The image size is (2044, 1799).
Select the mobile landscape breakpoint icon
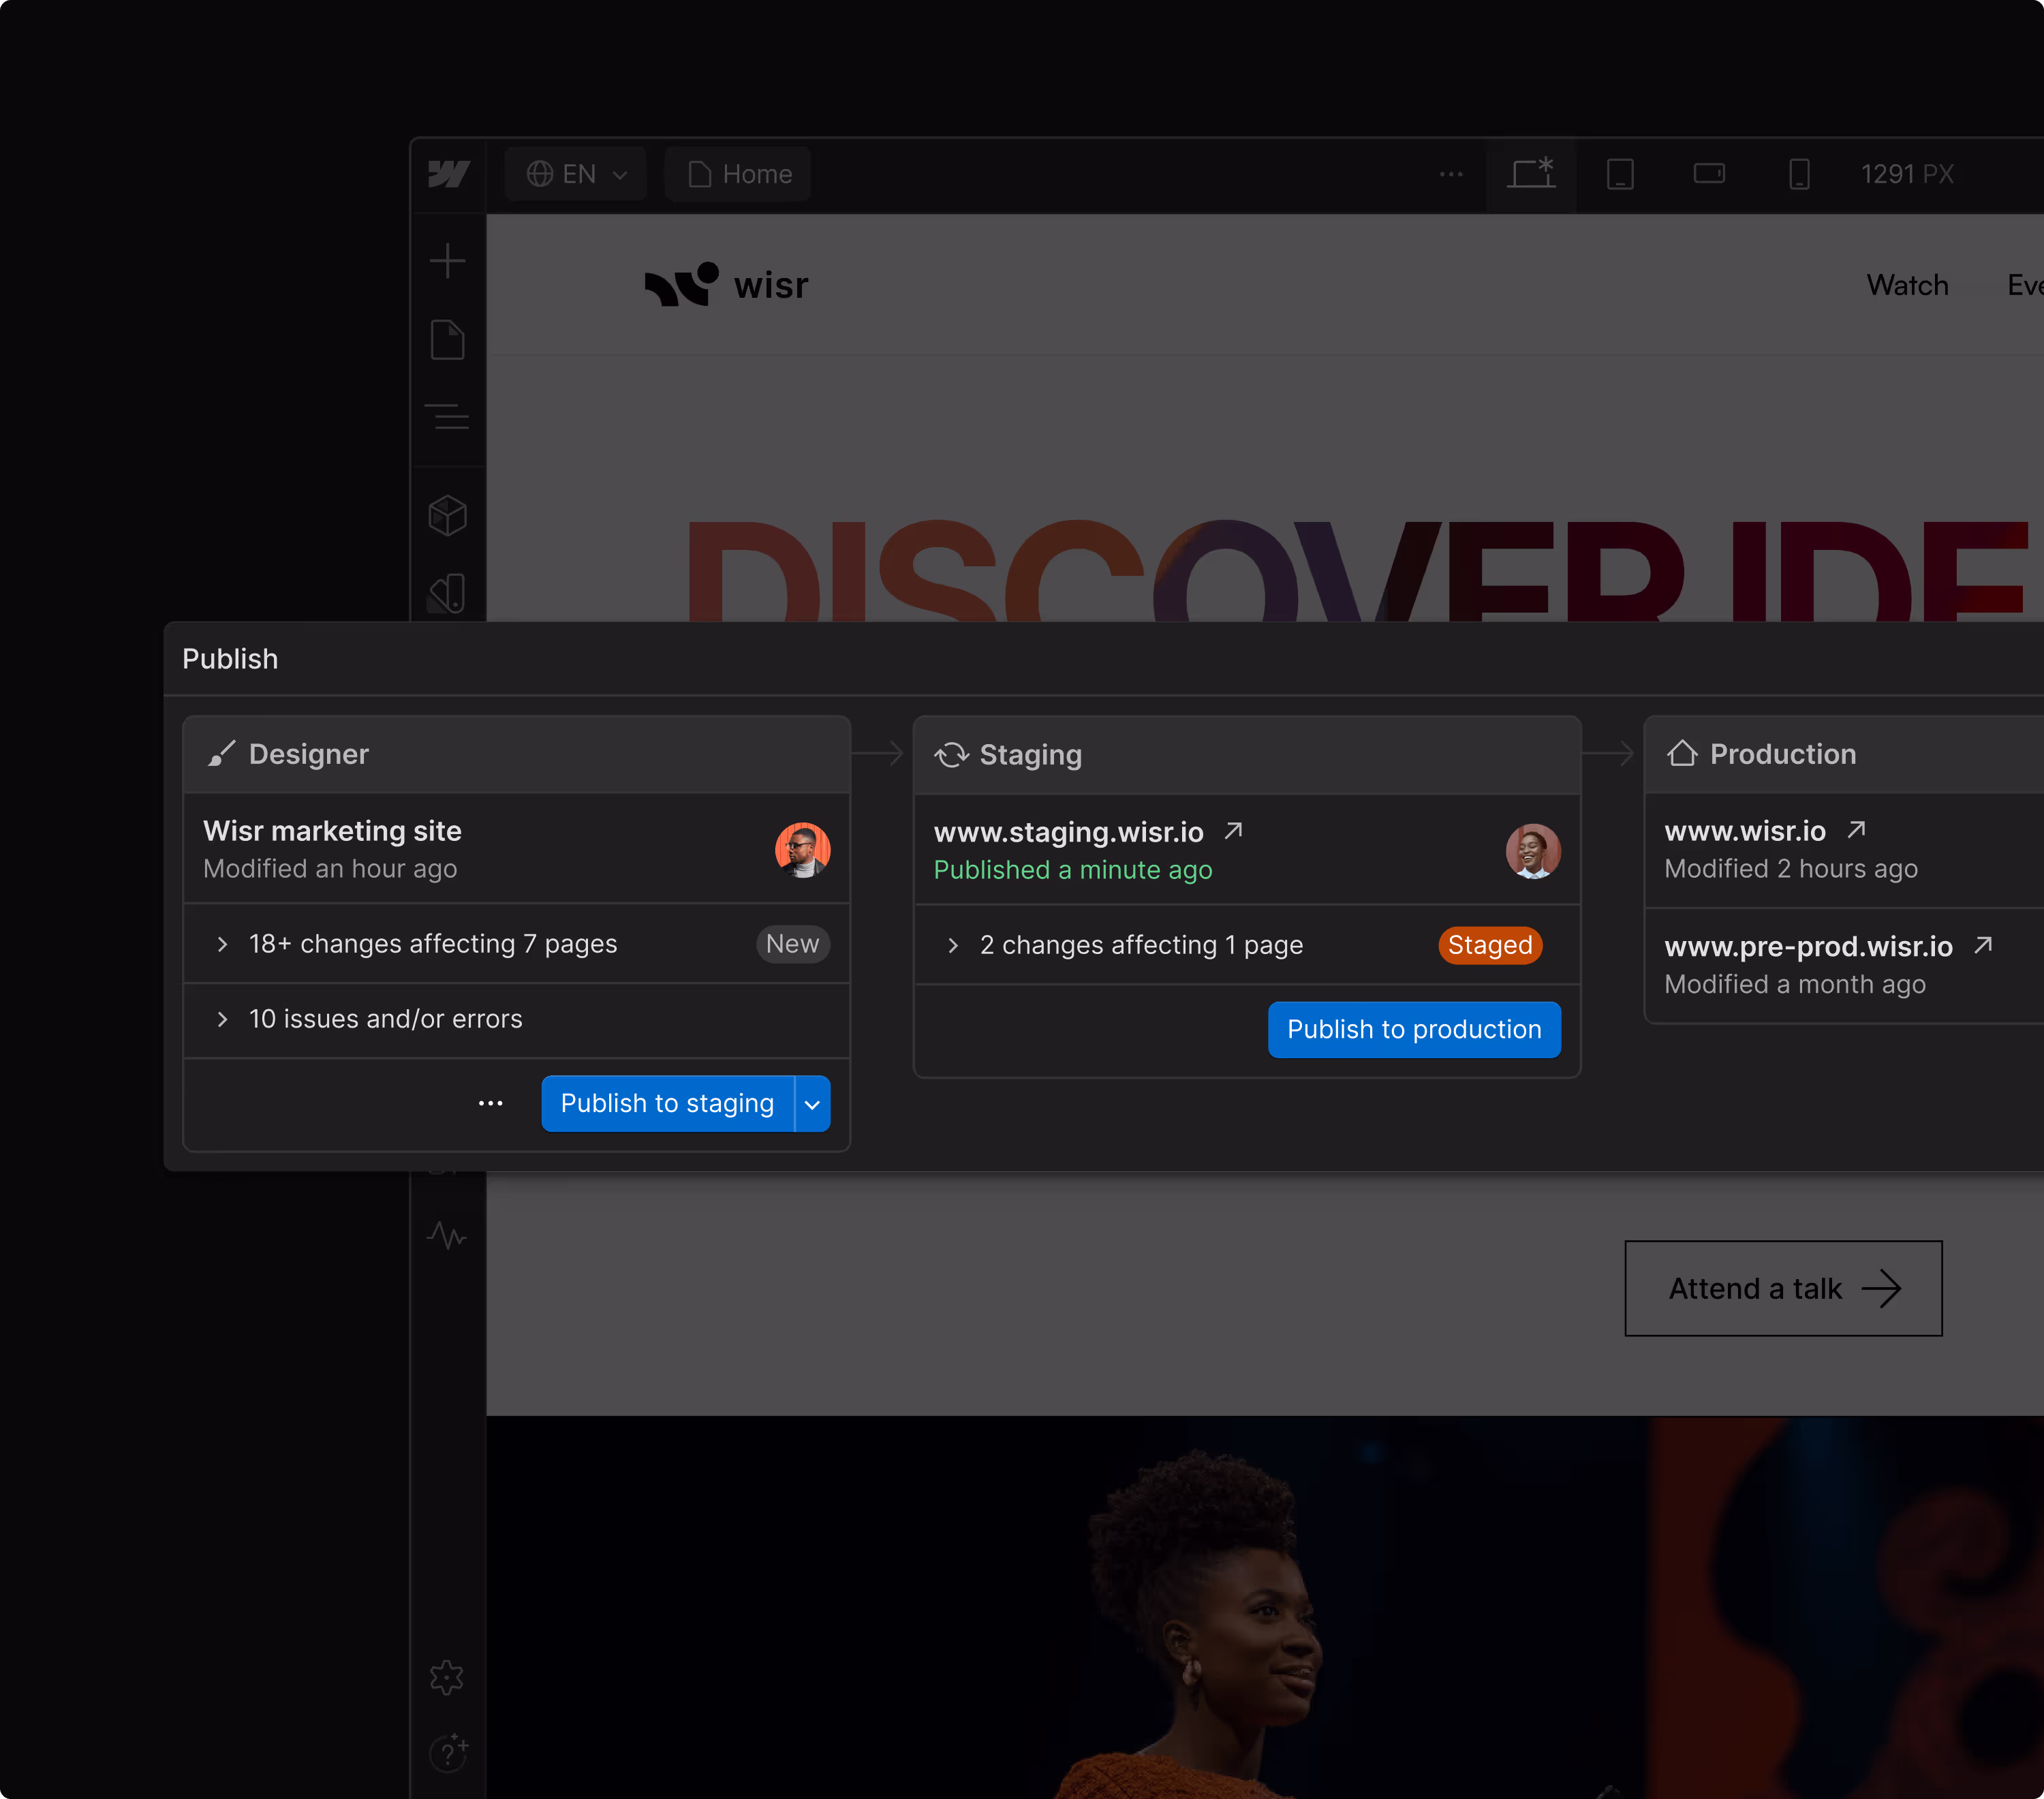pyautogui.click(x=1709, y=174)
